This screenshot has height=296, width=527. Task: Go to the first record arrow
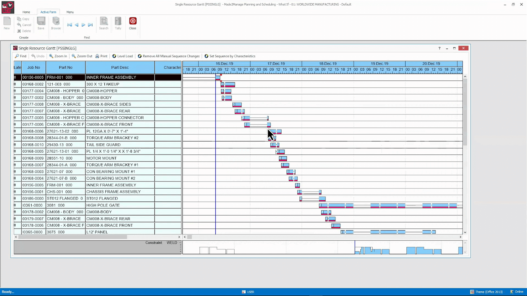coord(70,25)
